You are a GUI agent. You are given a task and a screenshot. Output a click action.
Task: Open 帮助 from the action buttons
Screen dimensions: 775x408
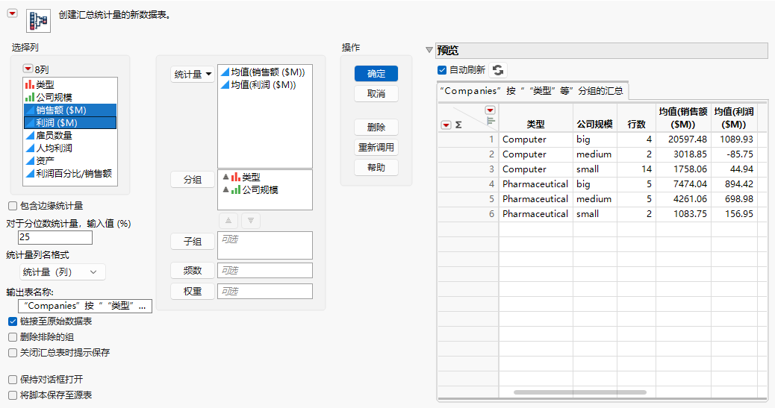pos(376,167)
